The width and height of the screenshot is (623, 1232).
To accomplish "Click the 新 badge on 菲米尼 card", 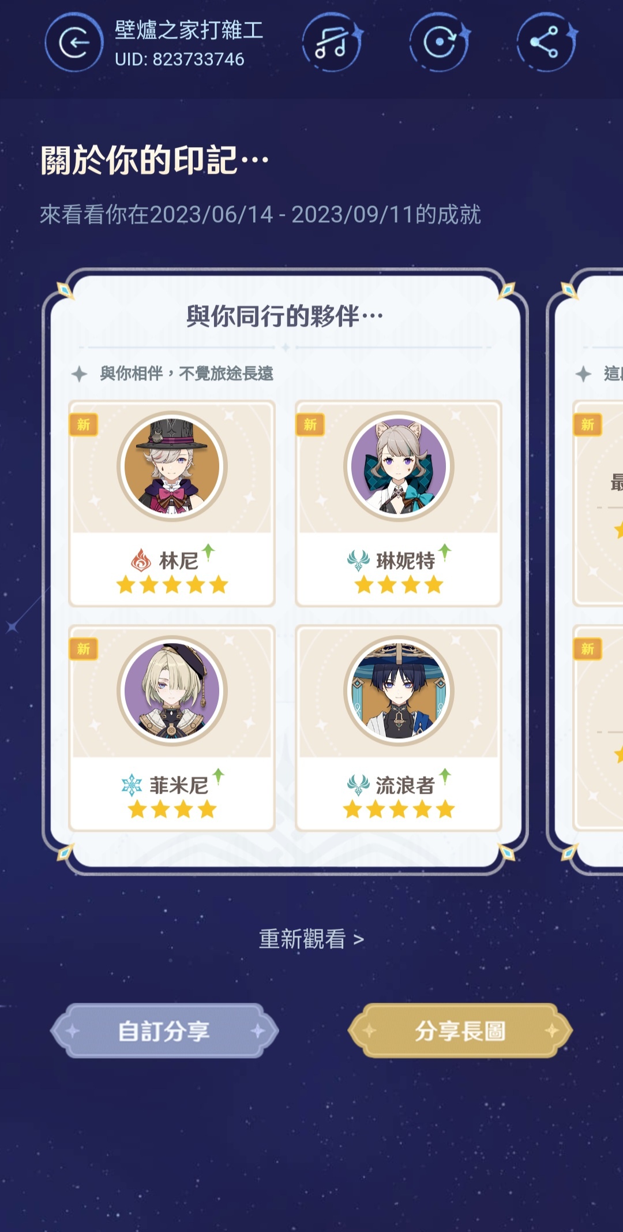I will point(84,649).
